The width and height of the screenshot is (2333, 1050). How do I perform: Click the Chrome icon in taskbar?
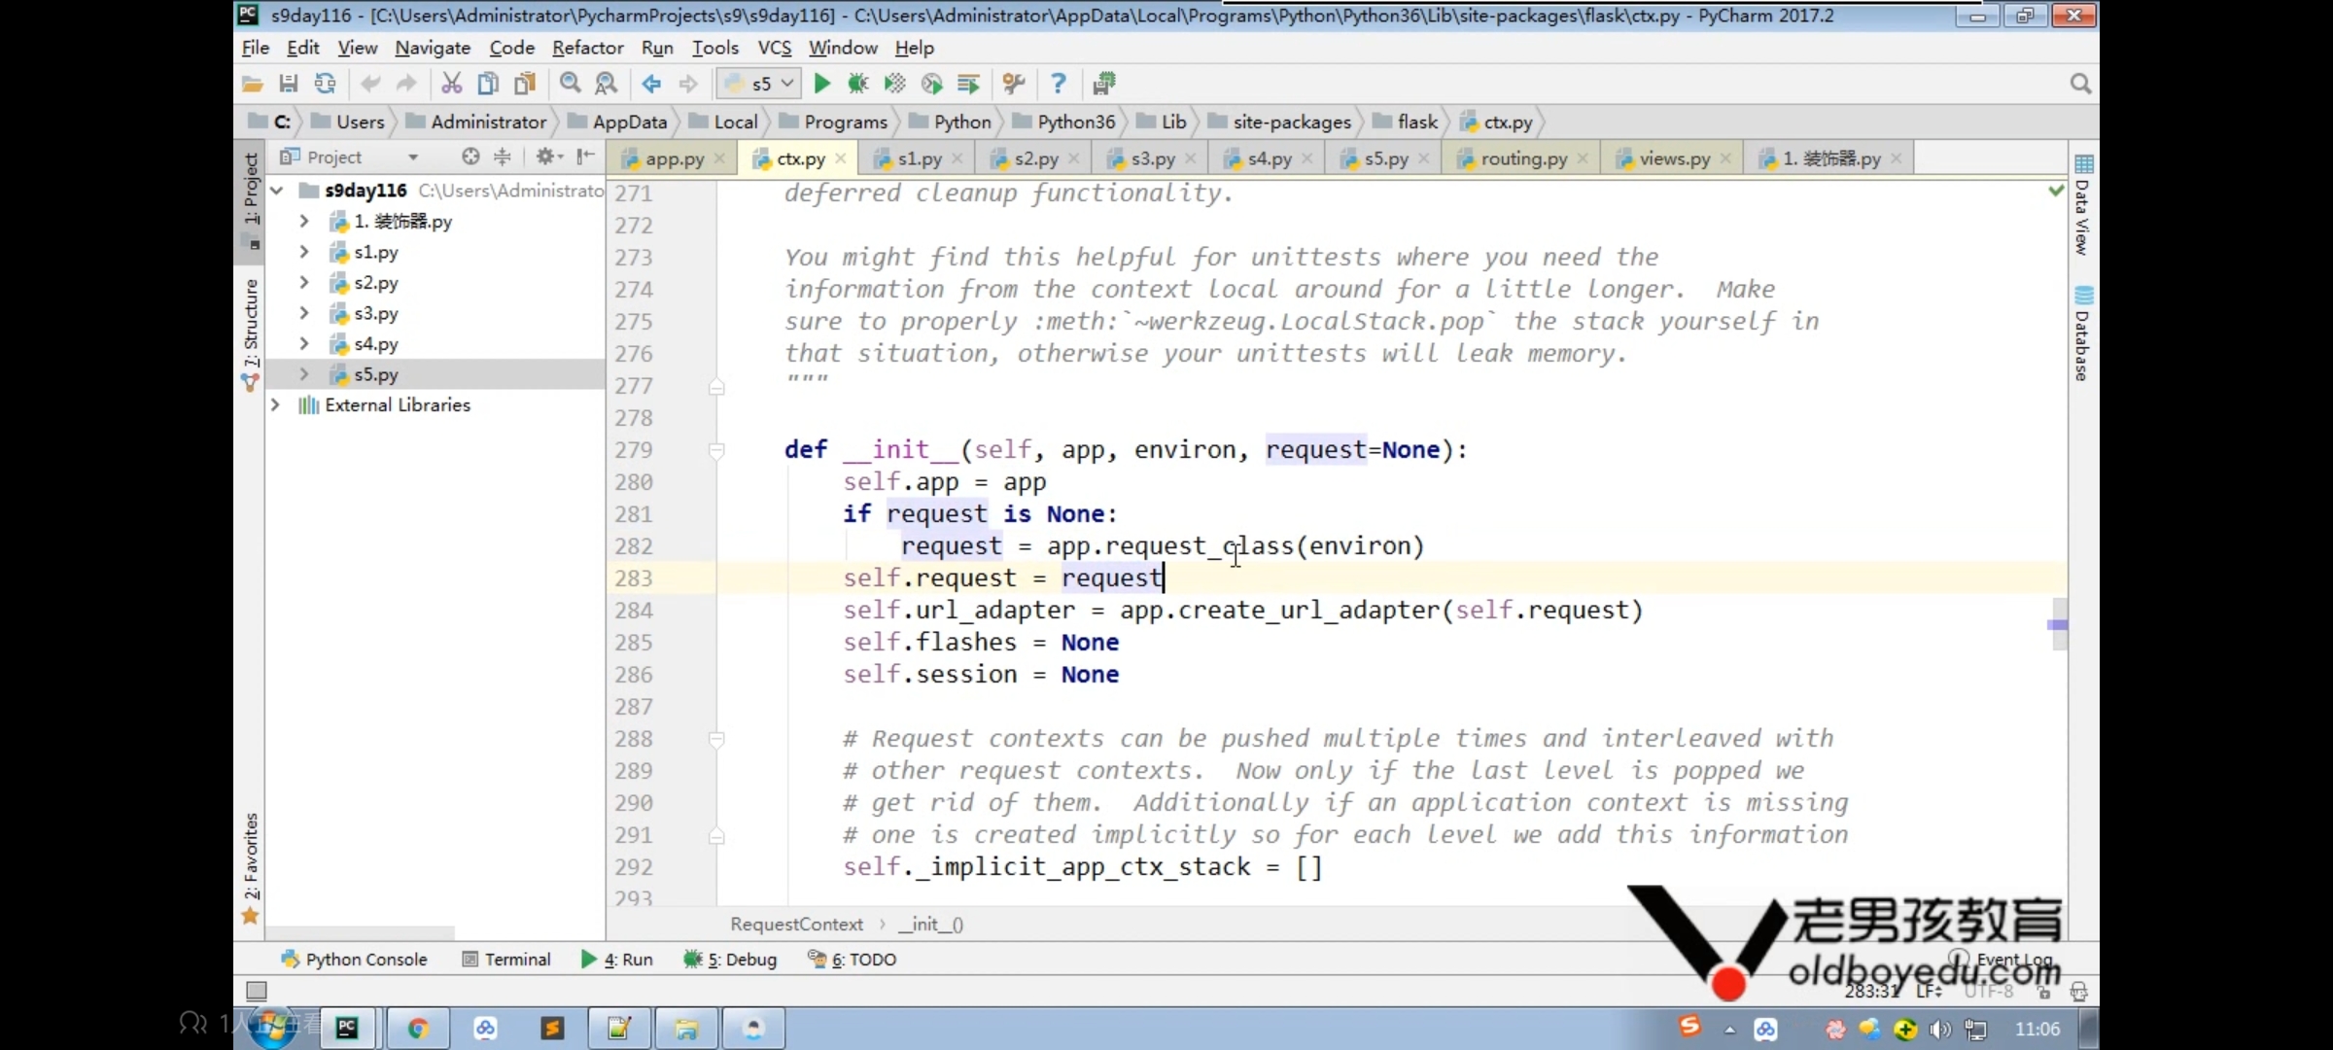(418, 1029)
